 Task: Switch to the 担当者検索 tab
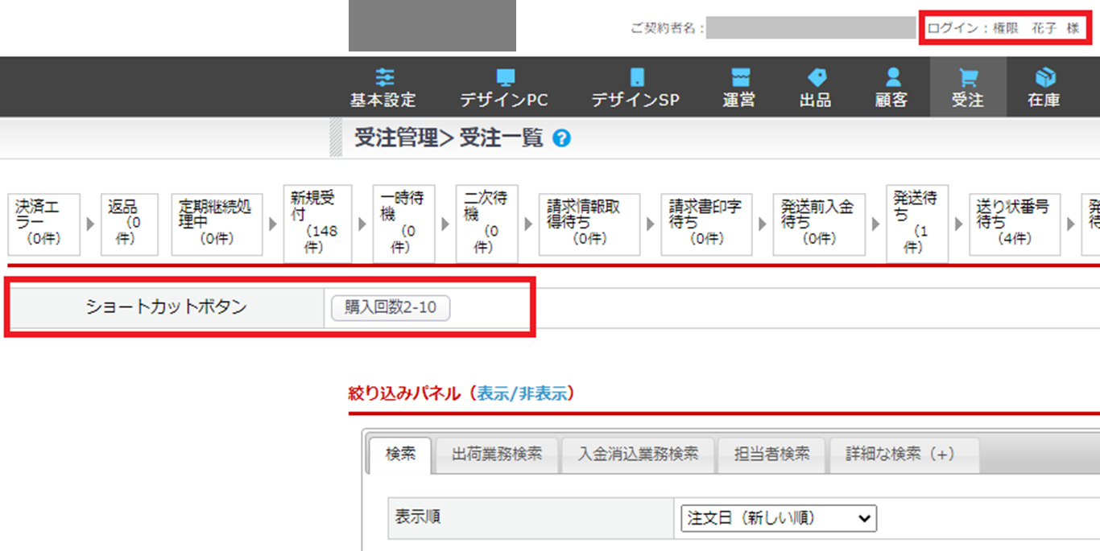coord(771,454)
